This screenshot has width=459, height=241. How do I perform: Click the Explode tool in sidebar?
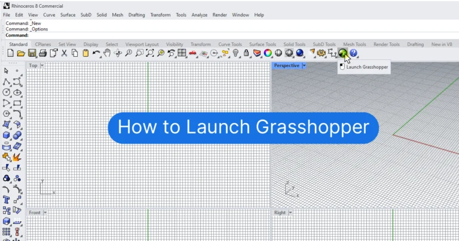17,157
